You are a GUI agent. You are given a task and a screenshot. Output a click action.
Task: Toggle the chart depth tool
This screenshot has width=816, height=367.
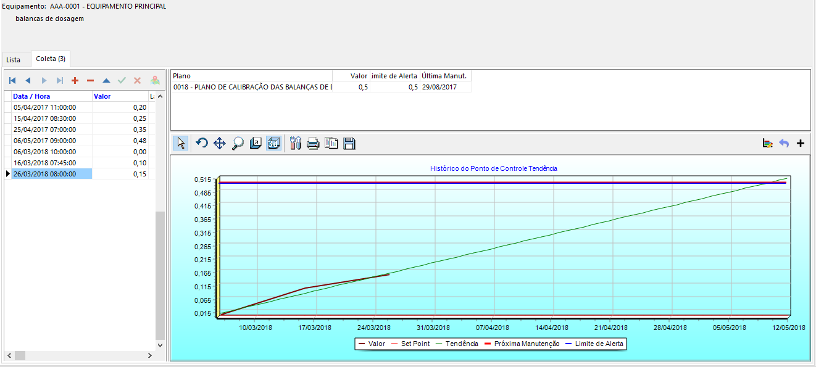pos(256,144)
